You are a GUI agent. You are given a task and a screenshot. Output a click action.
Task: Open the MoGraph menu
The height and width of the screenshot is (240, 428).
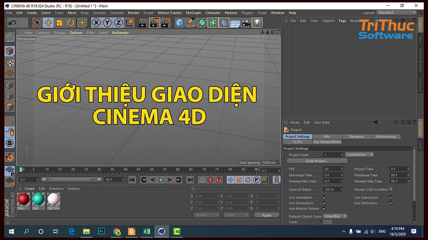(193, 12)
